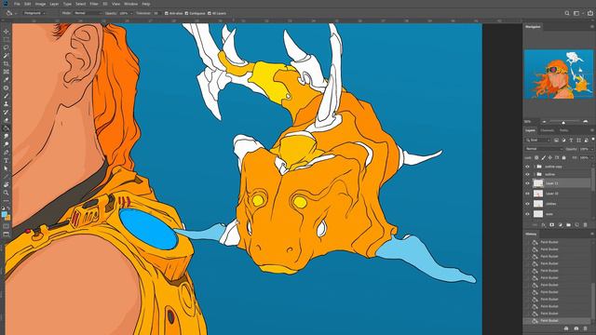The image size is (596, 335).
Task: Hide the outline copy group
Action: coord(527,167)
